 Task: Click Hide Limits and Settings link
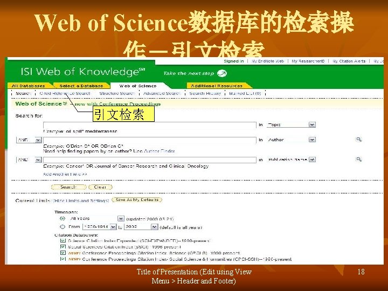(81, 200)
